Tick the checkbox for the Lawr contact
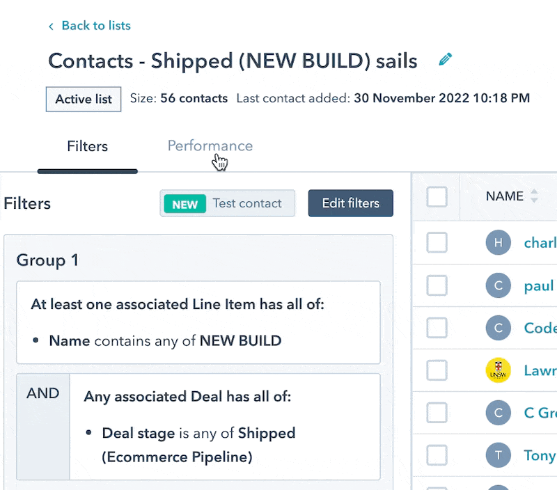 [x=437, y=370]
